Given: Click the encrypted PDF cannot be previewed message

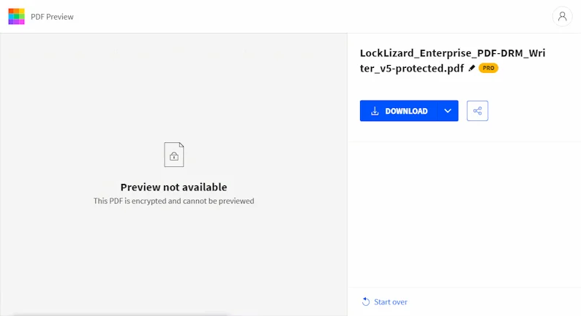Looking at the screenshot, I should (173, 201).
